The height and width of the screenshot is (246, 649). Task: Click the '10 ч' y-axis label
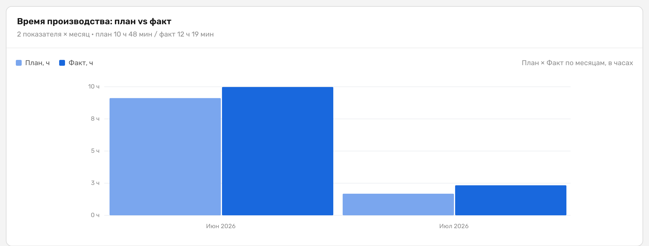[x=94, y=86]
